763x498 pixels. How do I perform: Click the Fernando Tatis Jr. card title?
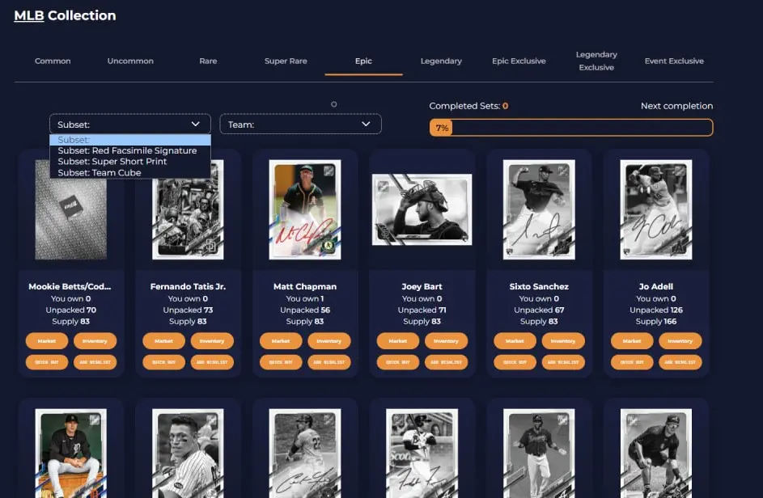tap(188, 286)
